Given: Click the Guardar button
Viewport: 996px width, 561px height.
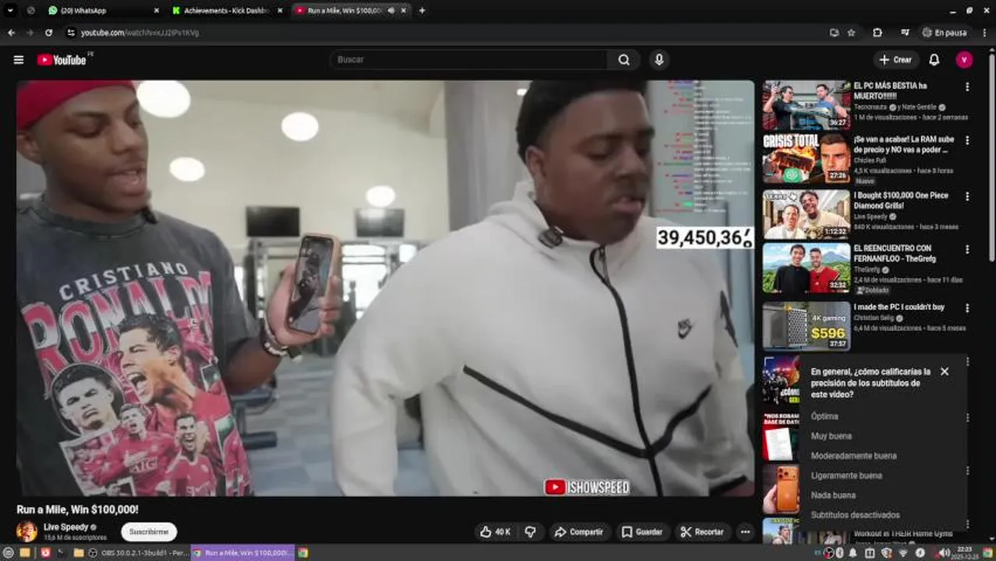Looking at the screenshot, I should [x=641, y=531].
